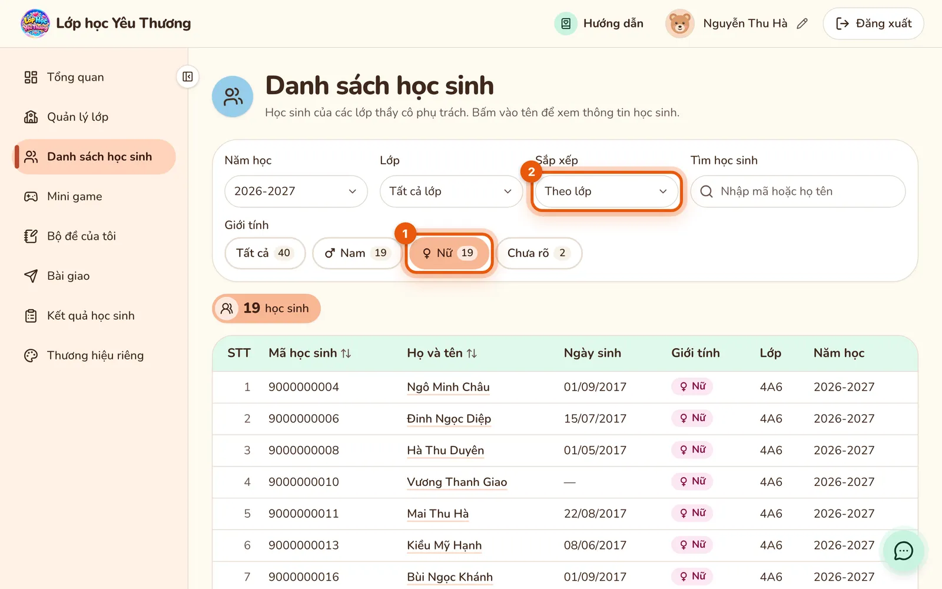The image size is (942, 589).
Task: Open Kiều Mỹ Hạnh's student details
Action: [x=444, y=545]
